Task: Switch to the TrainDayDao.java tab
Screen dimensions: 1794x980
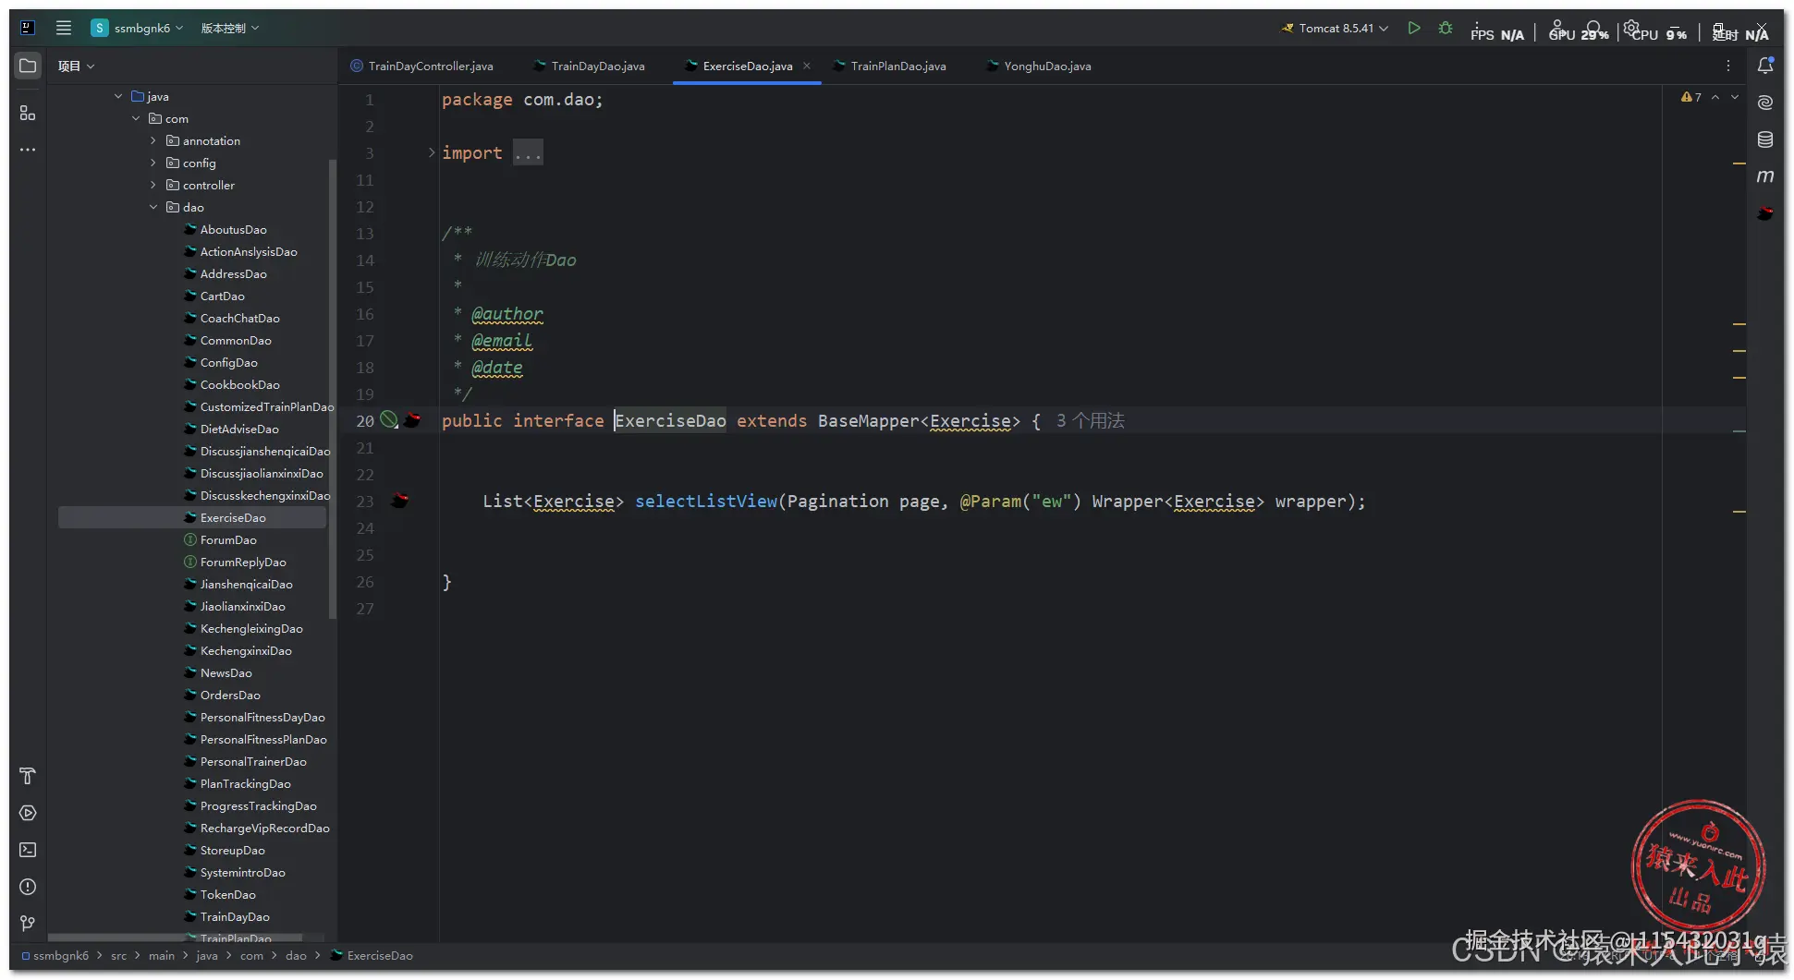Action: (x=597, y=67)
